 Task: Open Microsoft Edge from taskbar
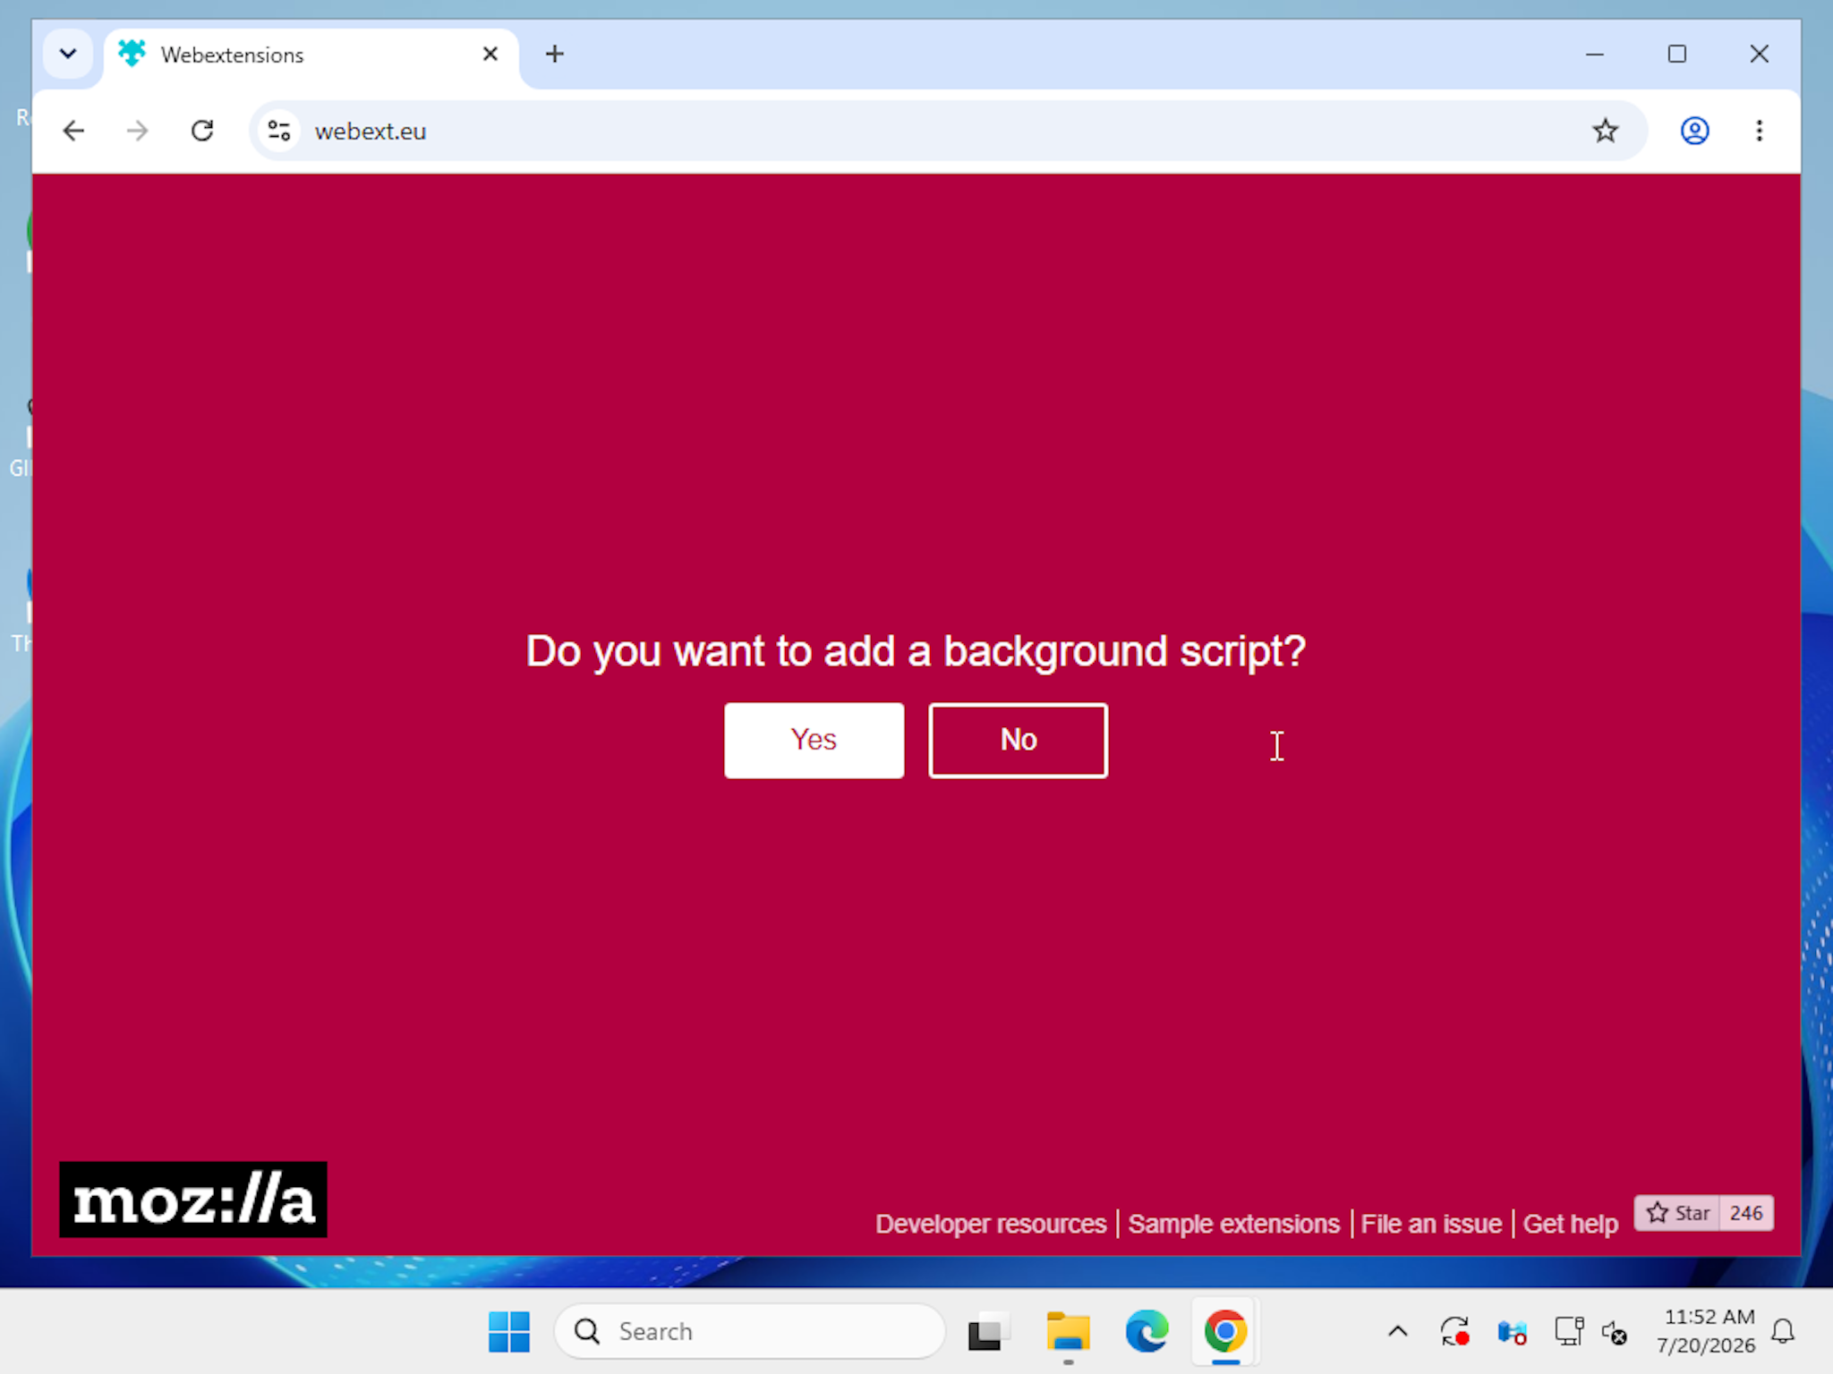pos(1147,1331)
